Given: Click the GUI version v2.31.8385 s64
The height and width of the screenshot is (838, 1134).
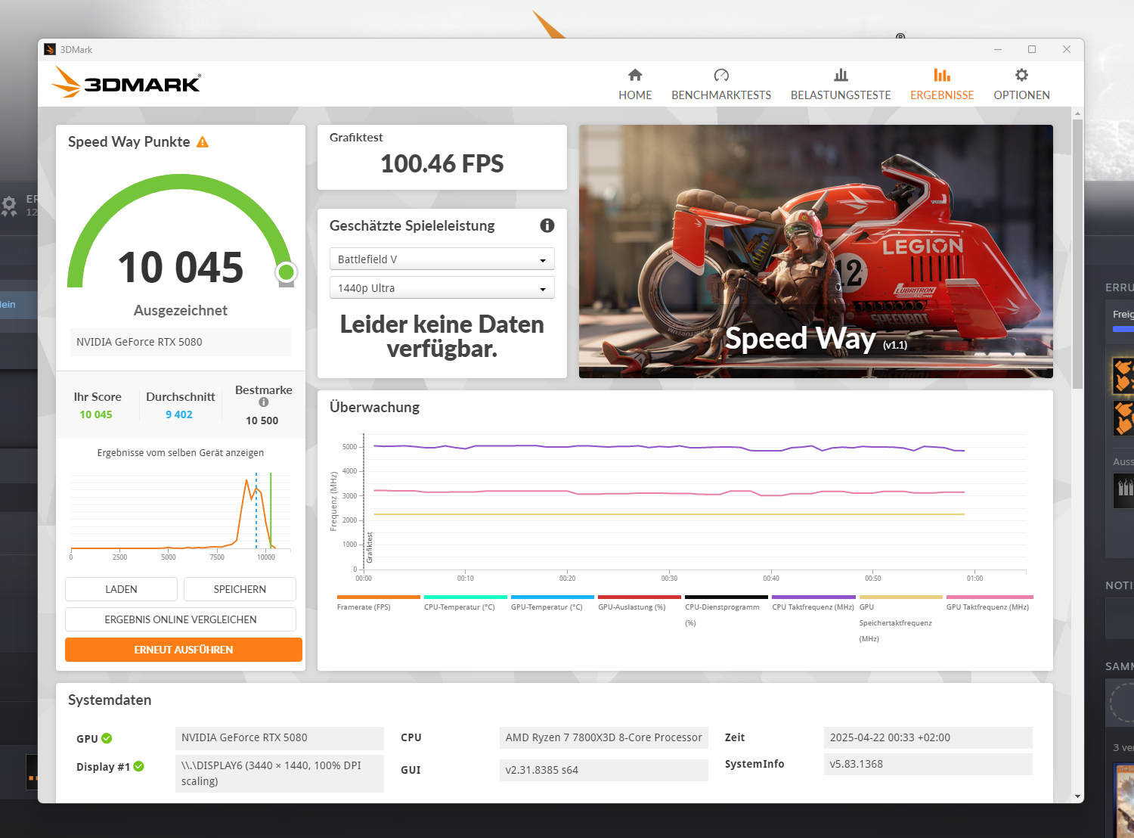Looking at the screenshot, I should [x=604, y=770].
